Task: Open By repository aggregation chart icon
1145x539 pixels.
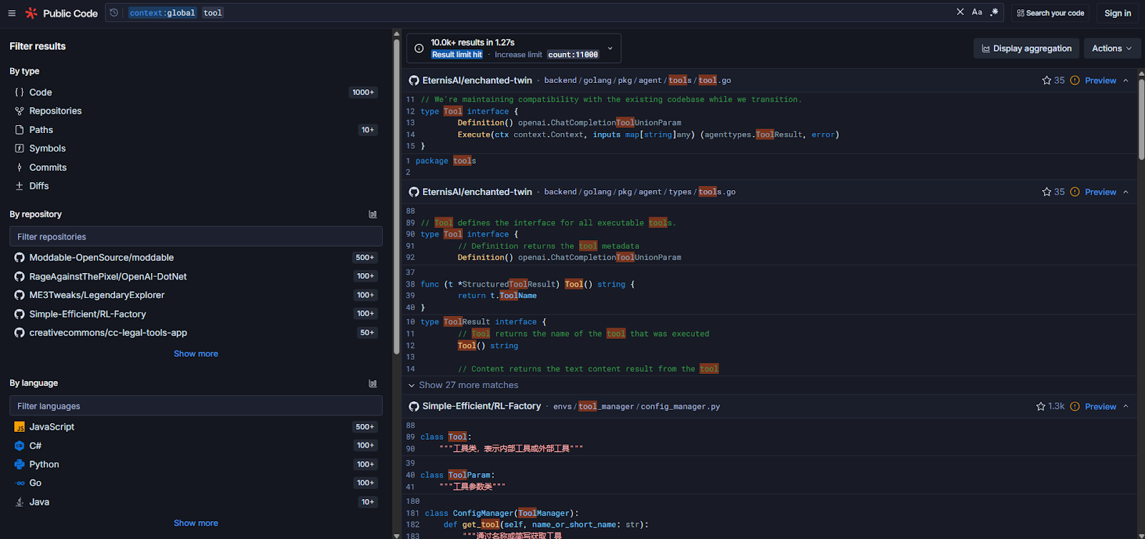Action: tap(373, 214)
